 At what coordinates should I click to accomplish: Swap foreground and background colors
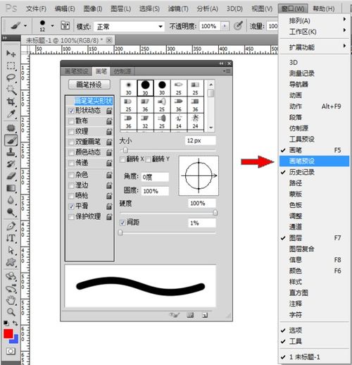[15, 323]
